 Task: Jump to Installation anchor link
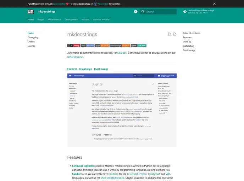pos(85,69)
